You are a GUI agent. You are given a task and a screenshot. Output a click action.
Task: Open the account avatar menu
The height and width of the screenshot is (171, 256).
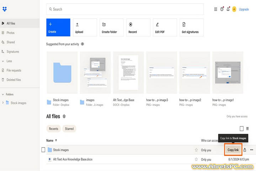pyautogui.click(x=234, y=9)
